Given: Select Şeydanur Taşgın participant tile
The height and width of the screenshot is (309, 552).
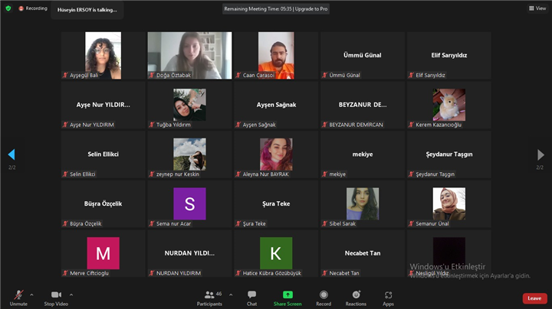Looking at the screenshot, I should click(449, 154).
